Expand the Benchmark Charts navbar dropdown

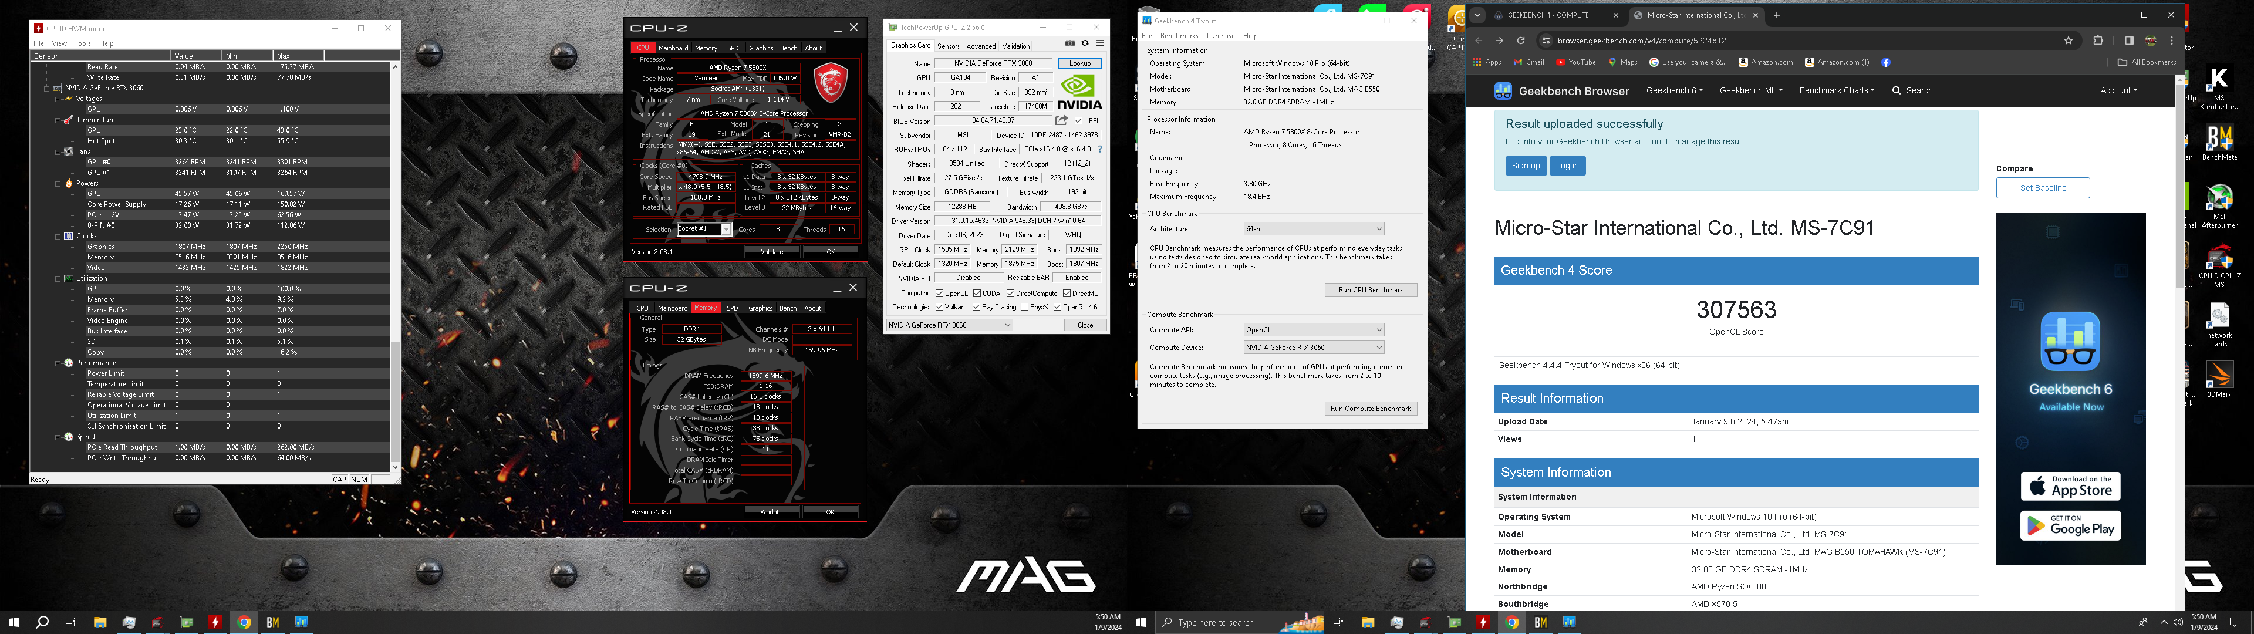tap(1837, 91)
